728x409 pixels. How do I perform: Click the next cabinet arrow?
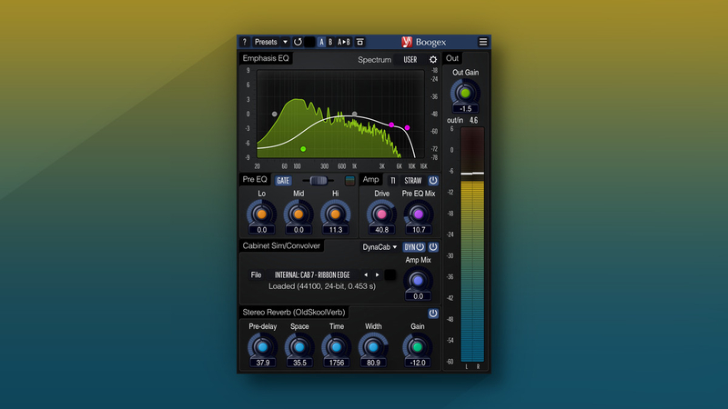point(378,274)
